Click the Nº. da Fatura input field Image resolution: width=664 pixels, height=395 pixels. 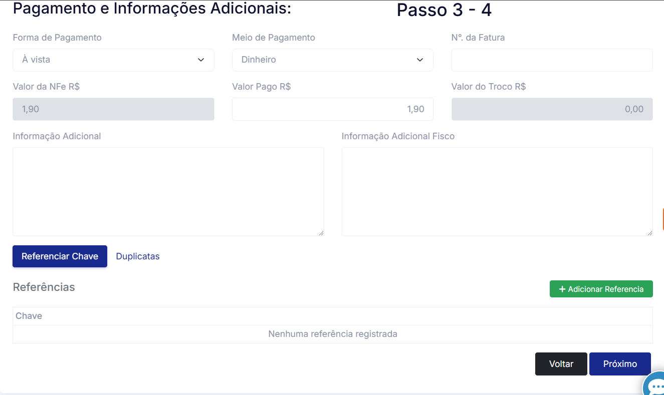(552, 60)
